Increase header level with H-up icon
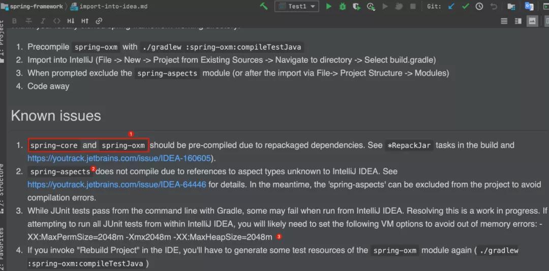549x271 pixels. pos(85,21)
